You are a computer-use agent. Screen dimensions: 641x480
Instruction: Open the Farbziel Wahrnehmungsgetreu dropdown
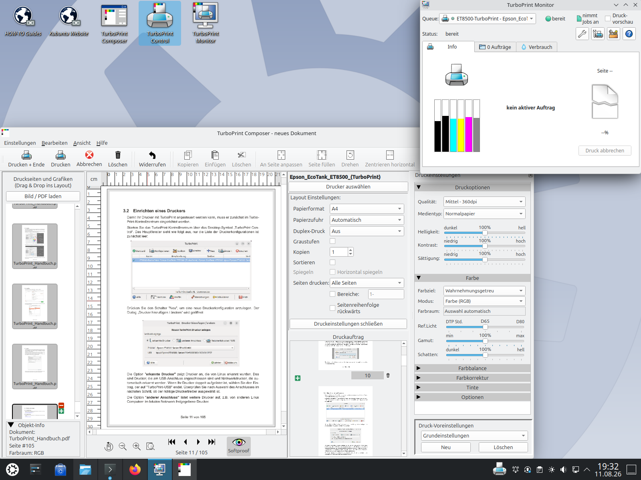[484, 291]
